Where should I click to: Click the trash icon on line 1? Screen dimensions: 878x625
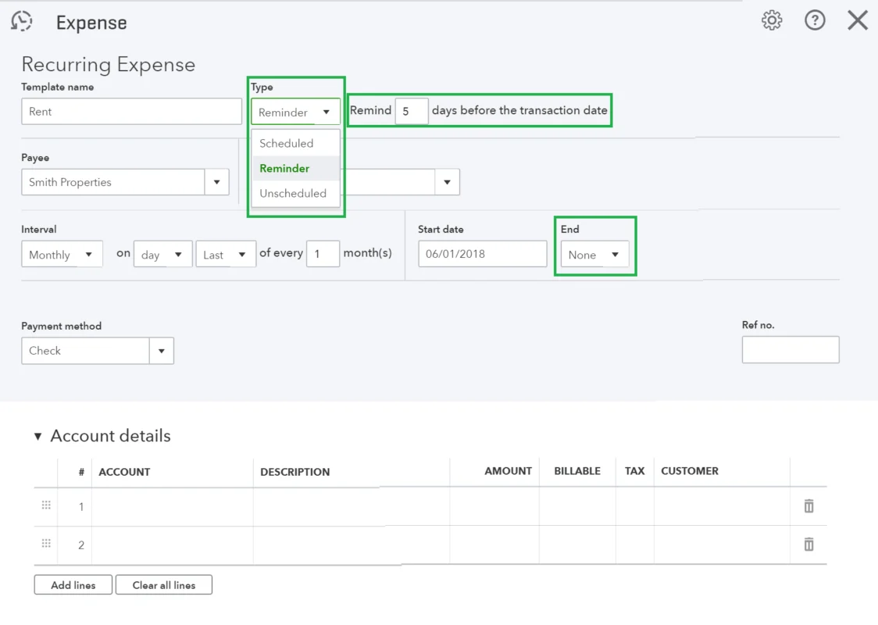808,506
